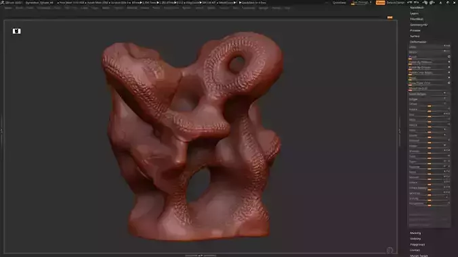Viewport: 458px width, 257px height.
Task: Open the Transform menu
Action: tap(249, 8)
